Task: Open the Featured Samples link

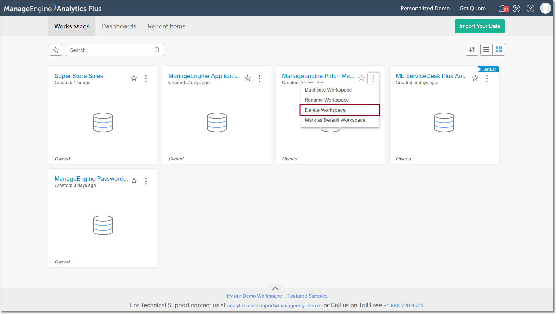Action: [x=307, y=296]
